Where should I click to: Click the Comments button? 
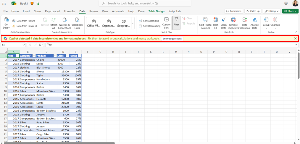pyautogui.click(x=234, y=11)
